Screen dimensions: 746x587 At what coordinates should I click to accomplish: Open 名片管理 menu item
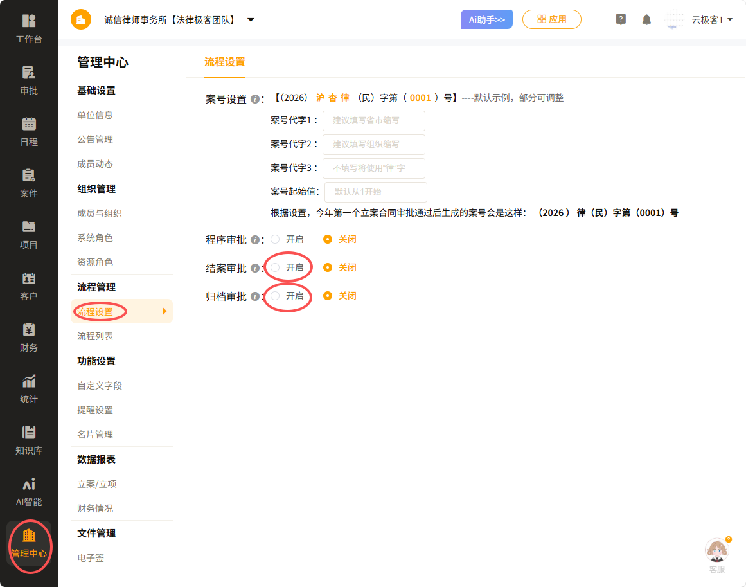click(x=95, y=435)
